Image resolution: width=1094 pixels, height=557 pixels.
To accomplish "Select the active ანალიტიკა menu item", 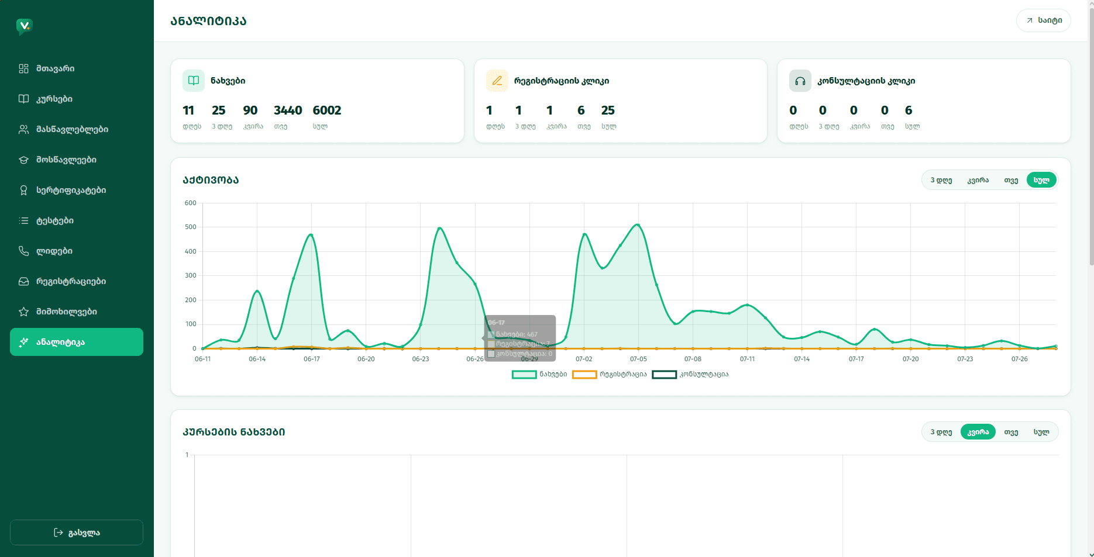I will click(x=77, y=342).
